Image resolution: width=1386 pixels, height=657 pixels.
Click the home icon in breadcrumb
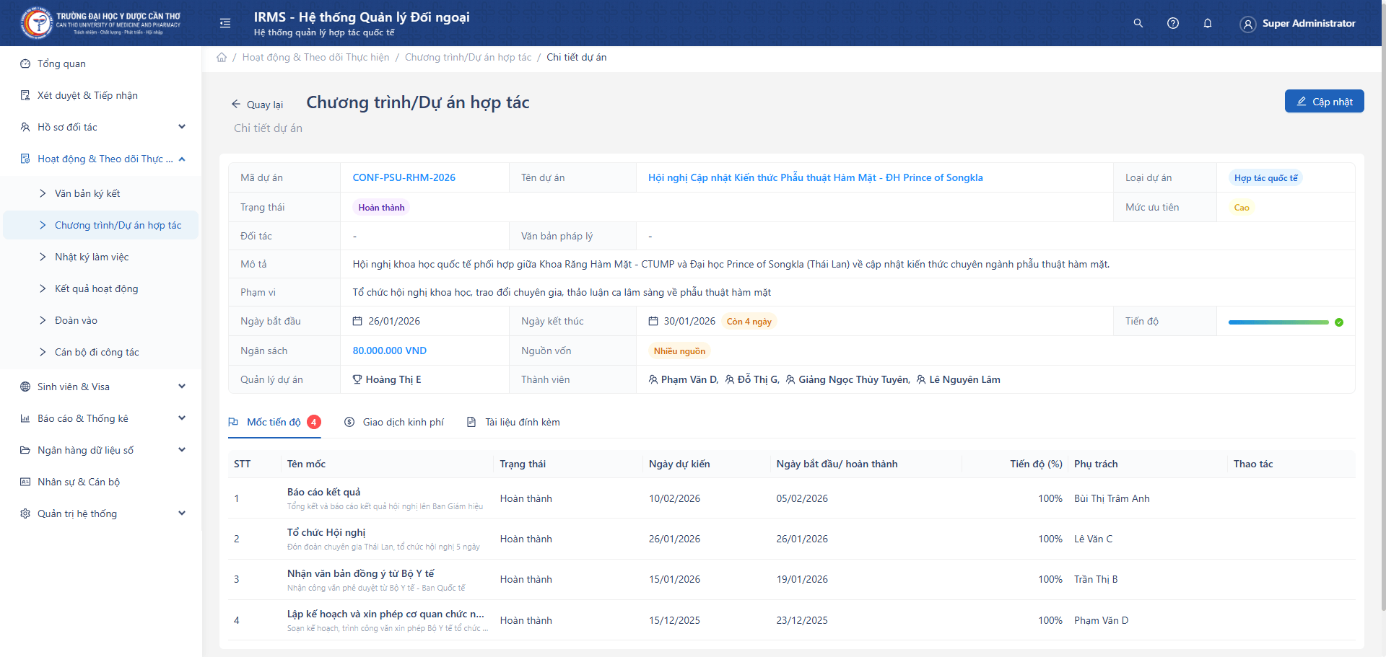pos(222,58)
